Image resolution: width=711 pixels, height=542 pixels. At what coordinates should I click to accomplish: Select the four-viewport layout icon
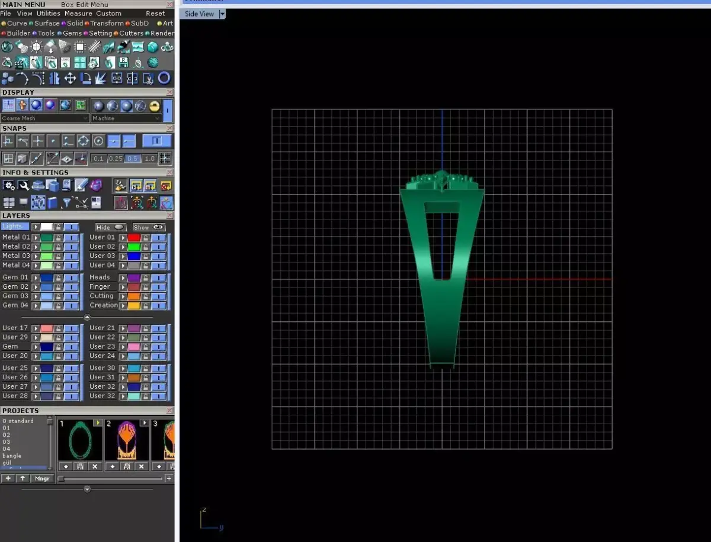pyautogui.click(x=9, y=202)
